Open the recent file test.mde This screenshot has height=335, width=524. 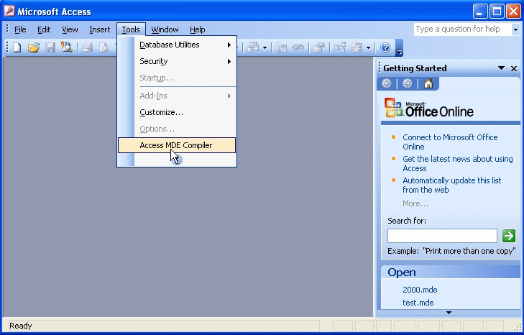(x=418, y=303)
